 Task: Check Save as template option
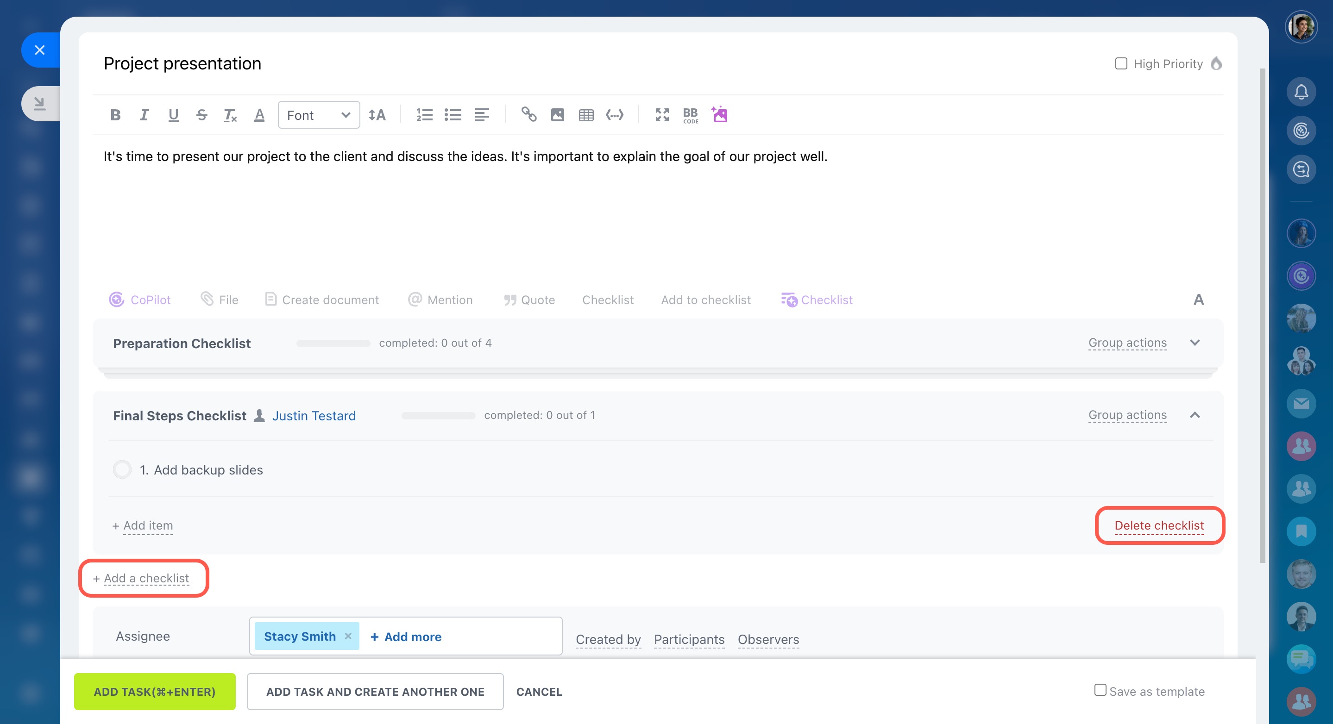coord(1100,690)
